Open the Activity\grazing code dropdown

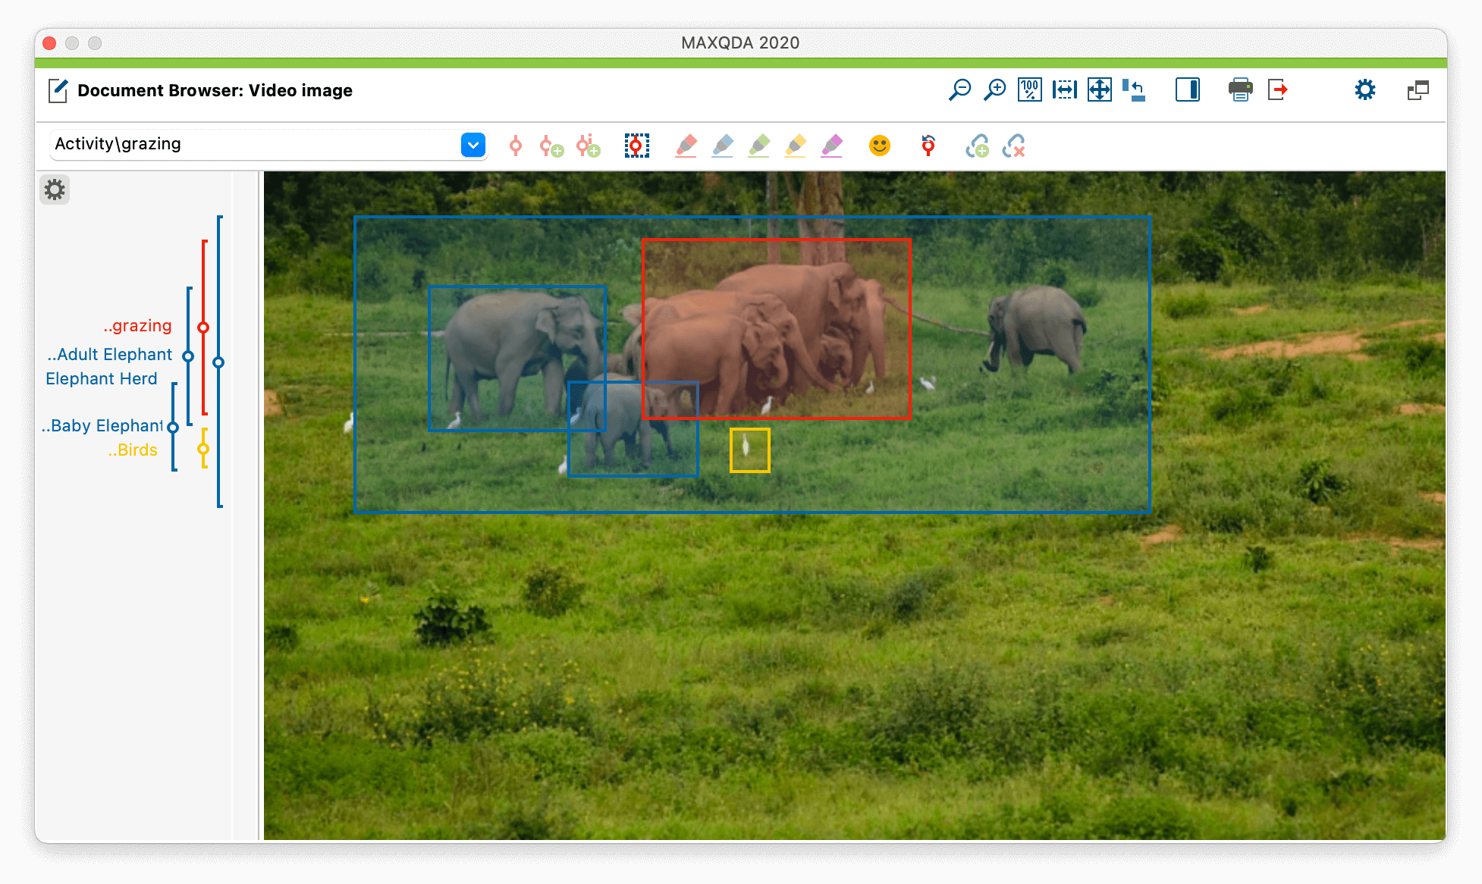[473, 145]
